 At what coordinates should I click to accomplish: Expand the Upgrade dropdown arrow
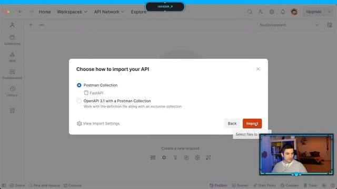[329, 12]
